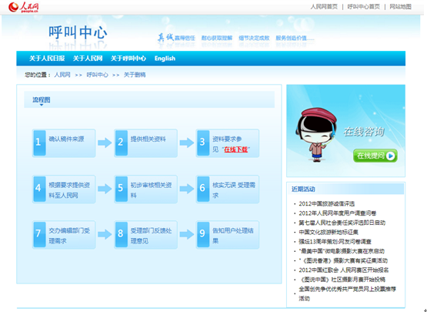Click step 1 number icon

[39, 143]
